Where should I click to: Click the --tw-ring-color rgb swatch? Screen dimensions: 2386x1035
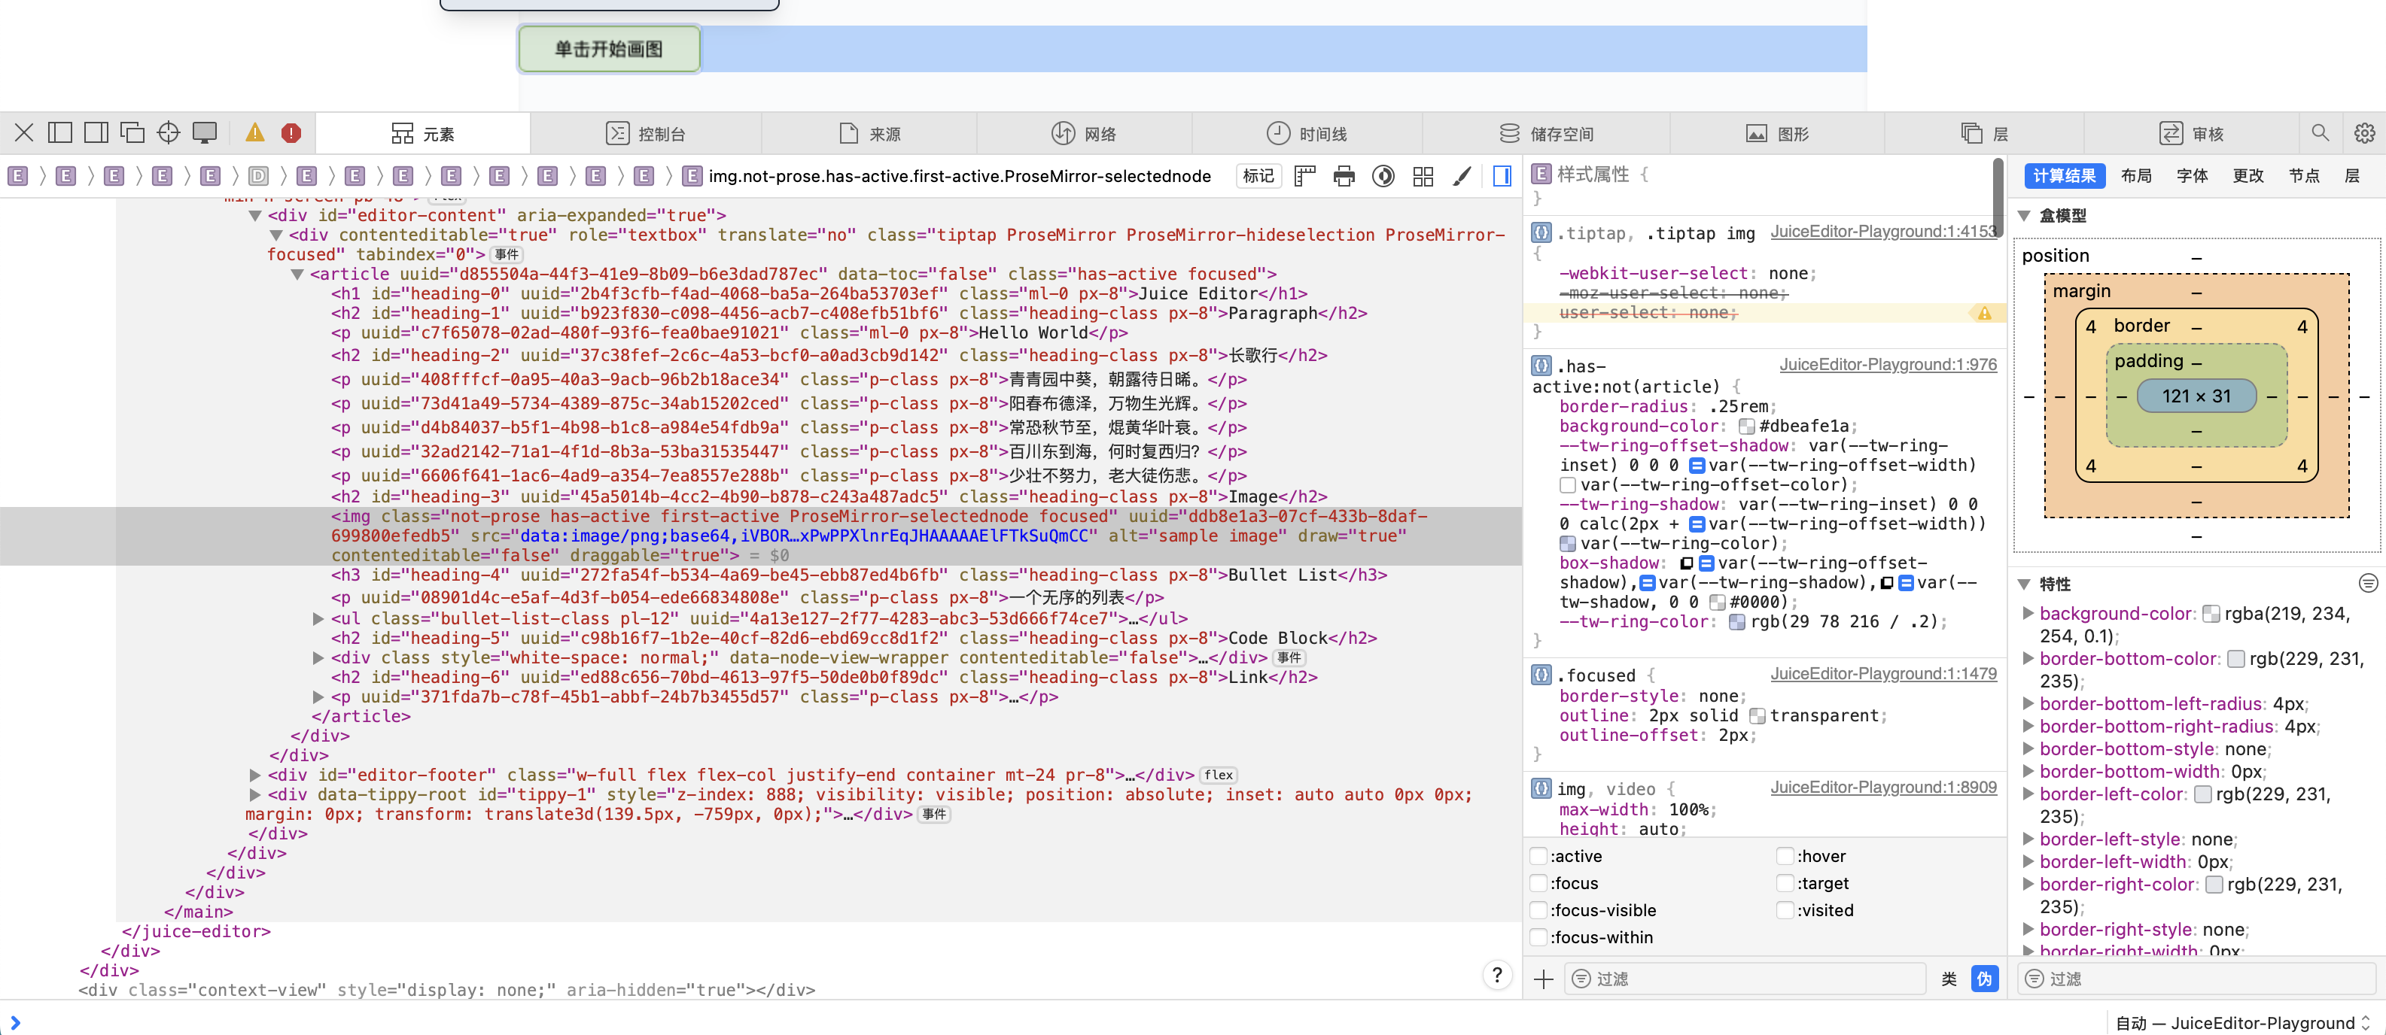pyautogui.click(x=1736, y=622)
